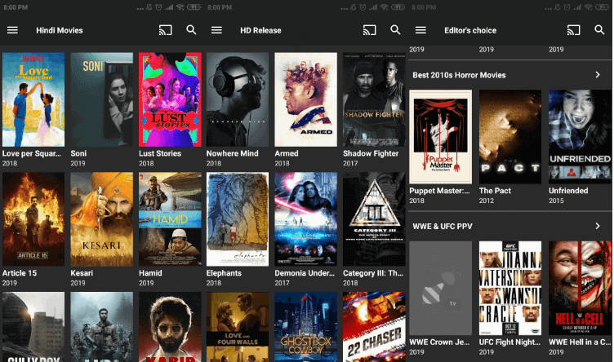Open Kabir Singh poster in bottom row
The width and height of the screenshot is (614, 362).
tap(170, 327)
